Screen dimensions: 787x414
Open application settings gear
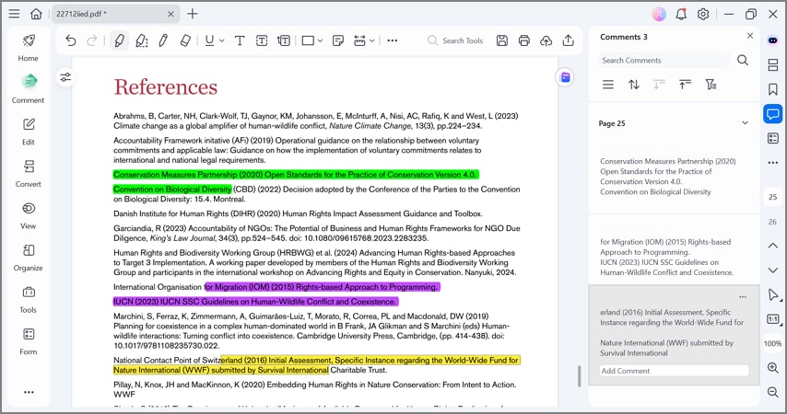point(703,14)
